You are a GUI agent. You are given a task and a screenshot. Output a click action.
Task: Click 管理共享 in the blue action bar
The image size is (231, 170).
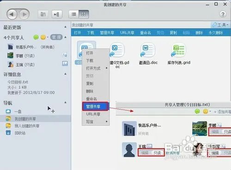click(107, 33)
